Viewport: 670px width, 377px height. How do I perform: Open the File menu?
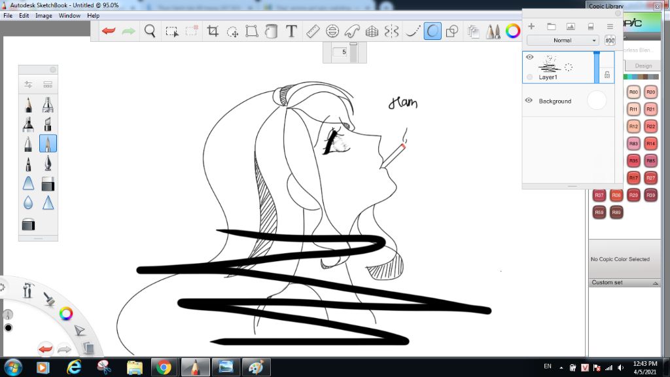tap(8, 16)
